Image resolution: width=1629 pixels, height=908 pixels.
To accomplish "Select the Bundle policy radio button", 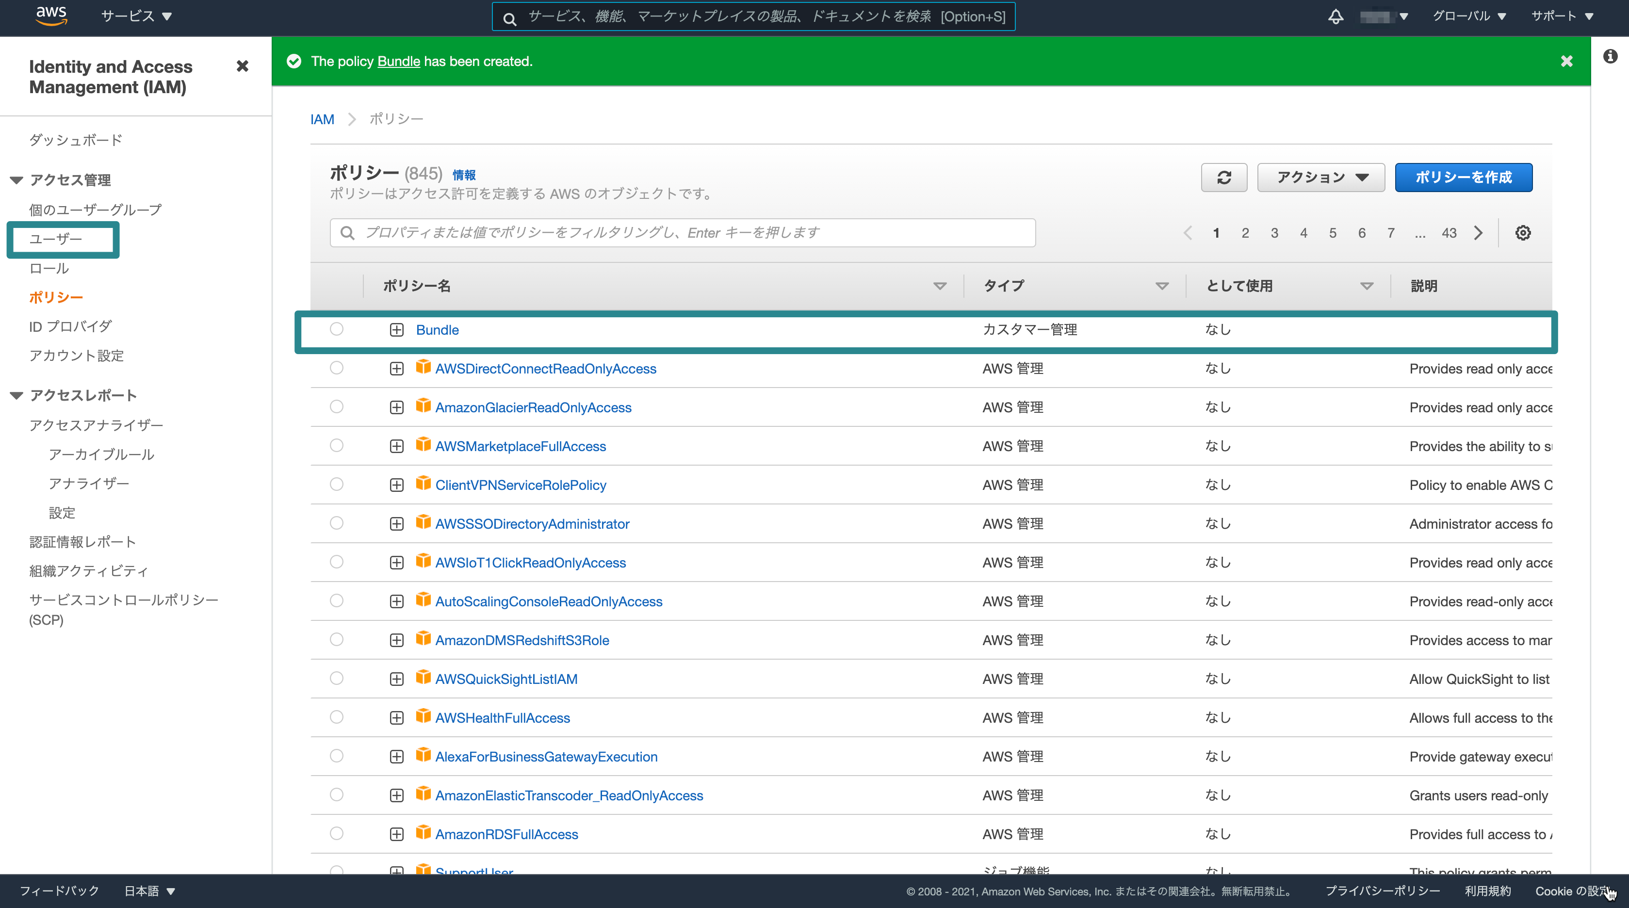I will 337,329.
